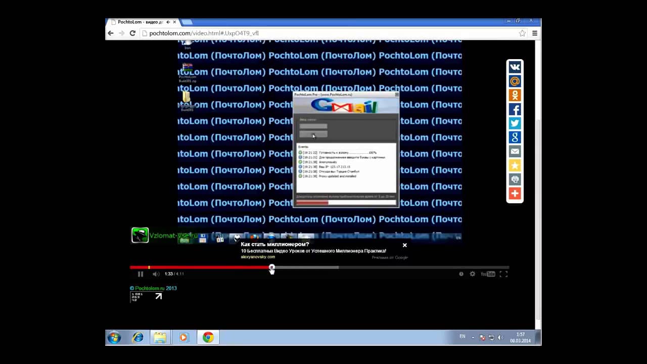Show hidden tray icons arrow

(x=473, y=338)
